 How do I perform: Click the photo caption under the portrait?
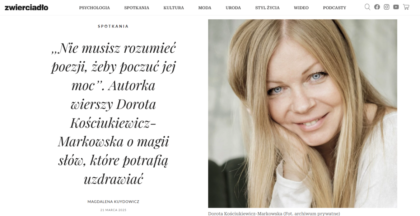pos(274,213)
